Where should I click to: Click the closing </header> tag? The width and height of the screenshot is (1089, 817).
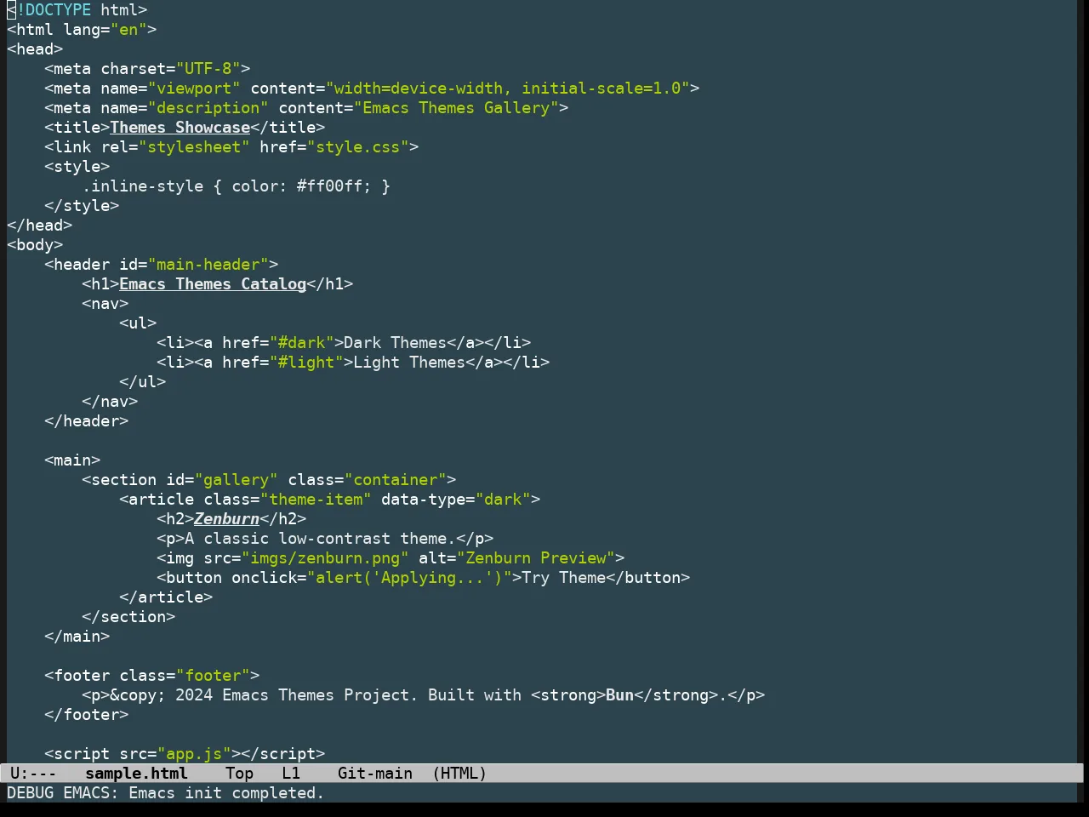tap(87, 421)
